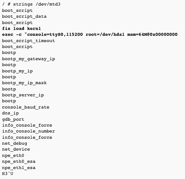The height and width of the screenshot is (179, 185).
Task: Click the 'npe_eth0' line
Action: pyautogui.click(x=13, y=155)
